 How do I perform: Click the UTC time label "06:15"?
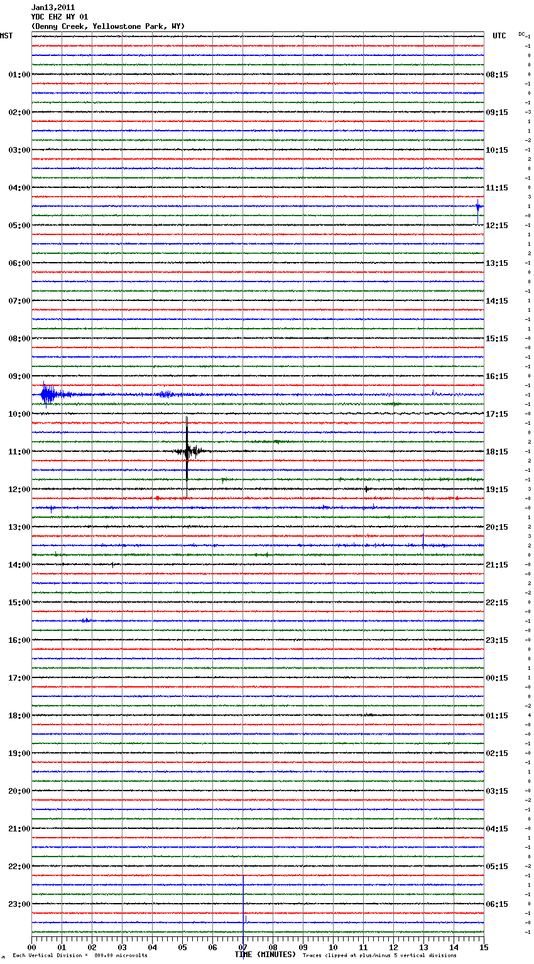coord(497,904)
